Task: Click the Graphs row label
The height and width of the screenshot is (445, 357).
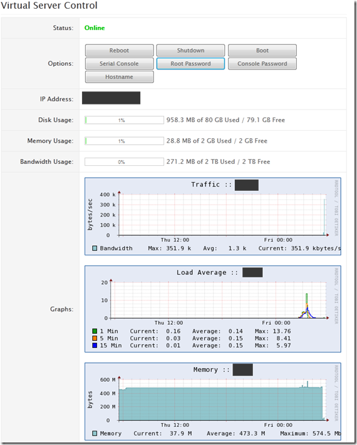Action: 61,309
